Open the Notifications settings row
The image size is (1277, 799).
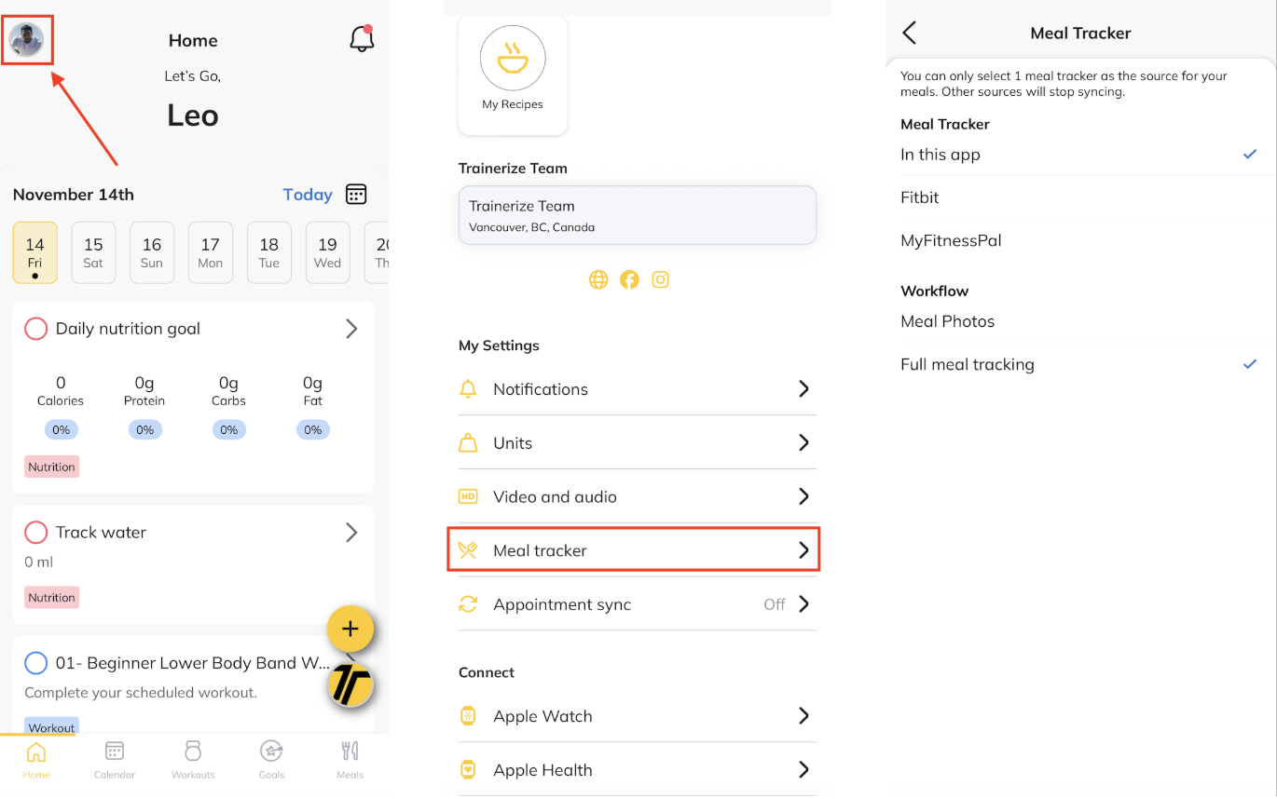pos(637,389)
